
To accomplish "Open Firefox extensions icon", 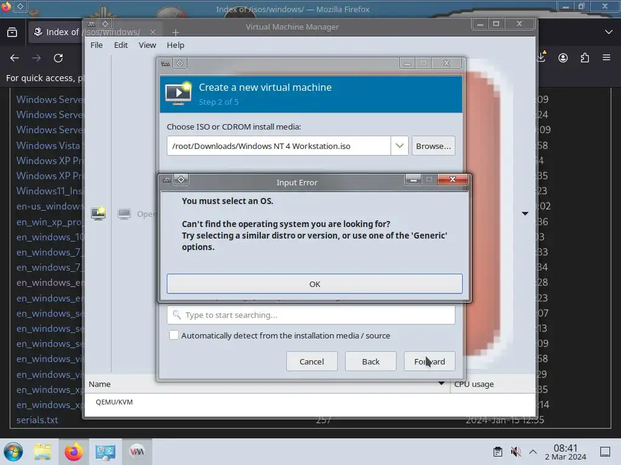I will pos(585,58).
